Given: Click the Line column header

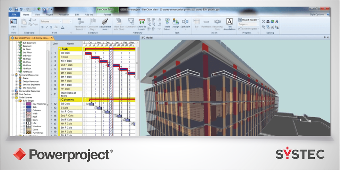Looking at the screenshot, I should 55,44.
